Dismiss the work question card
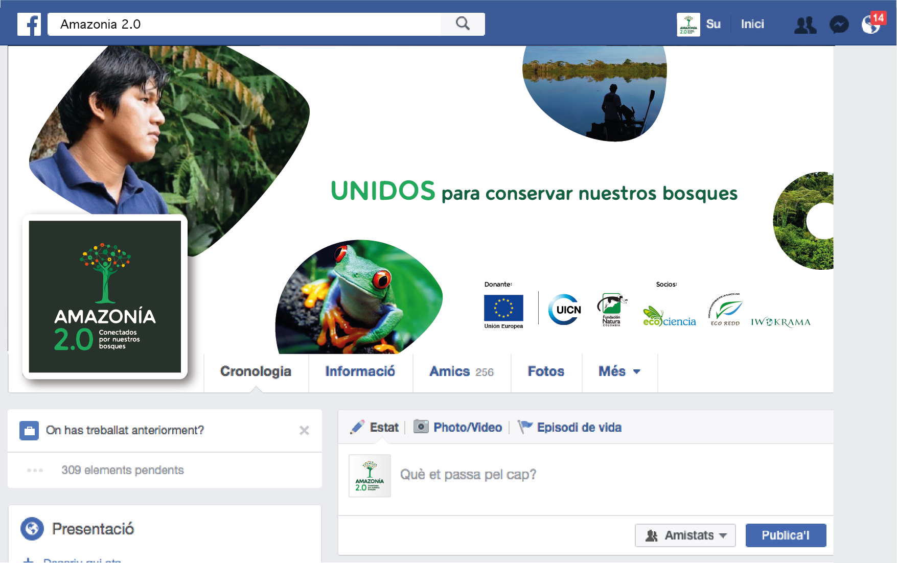897x563 pixels. coord(304,430)
